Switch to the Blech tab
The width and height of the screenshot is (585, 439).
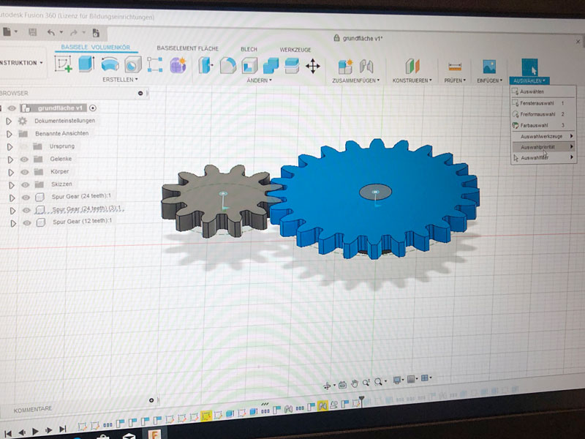[249, 49]
